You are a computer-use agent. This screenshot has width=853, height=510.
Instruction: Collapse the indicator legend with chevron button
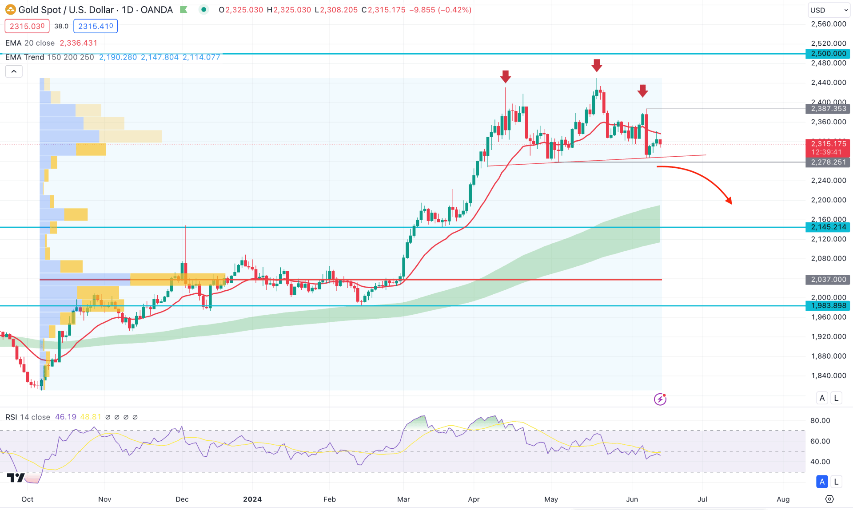point(14,71)
